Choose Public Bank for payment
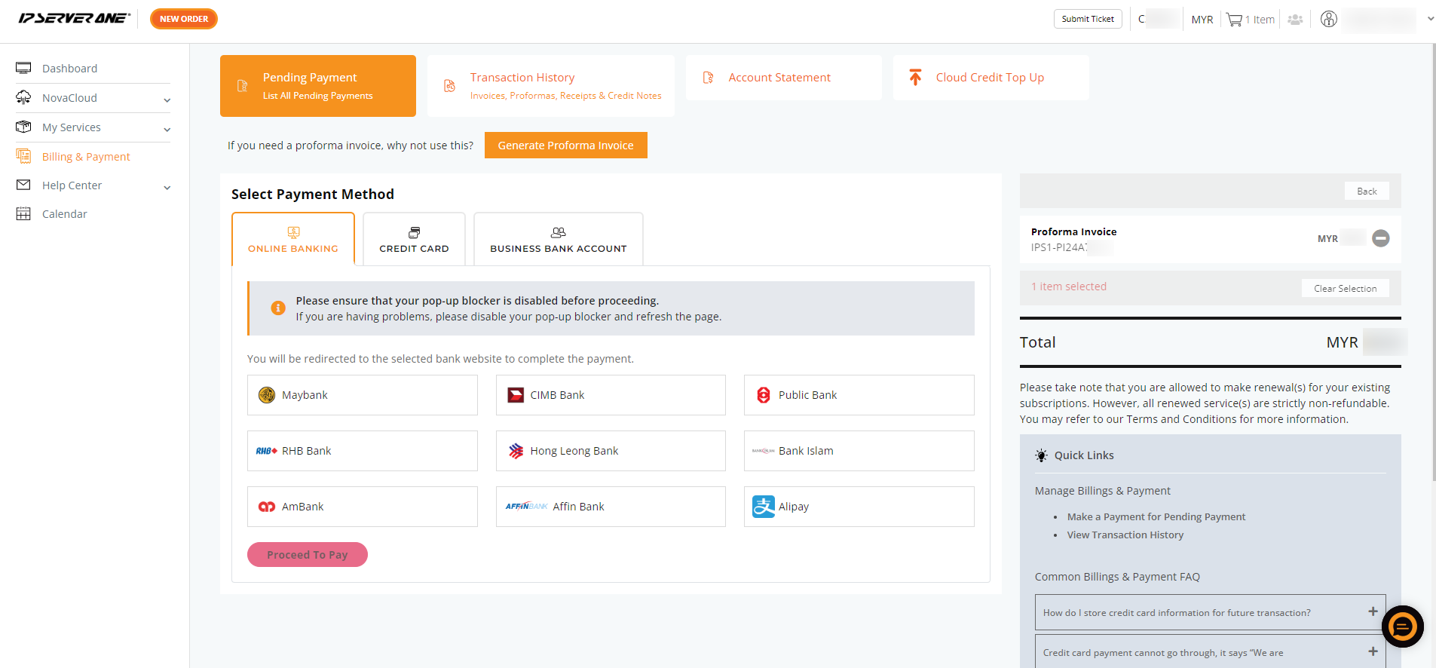1436x668 pixels. tap(859, 395)
